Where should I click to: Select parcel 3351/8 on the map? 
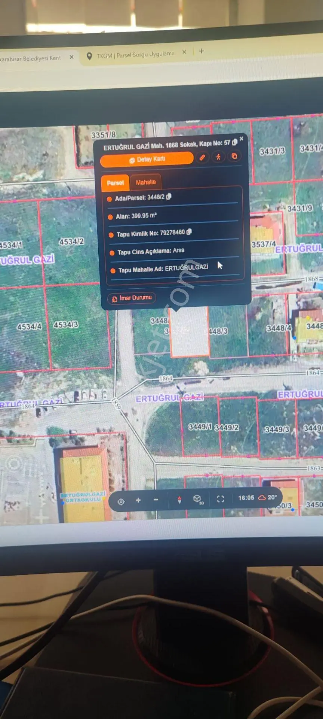coord(103,134)
